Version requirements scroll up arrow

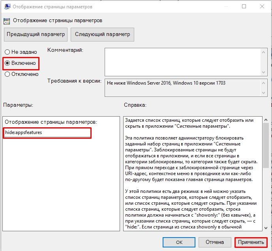(263, 83)
